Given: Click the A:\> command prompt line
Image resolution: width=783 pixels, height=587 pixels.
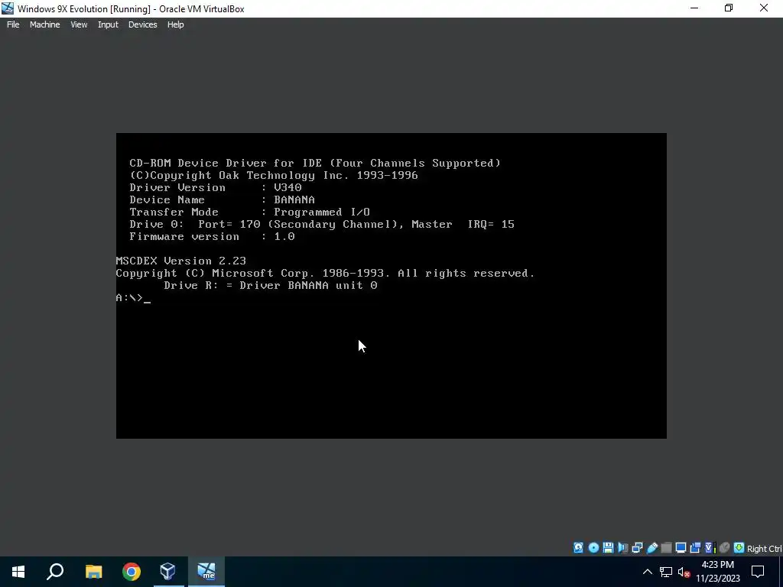Looking at the screenshot, I should (133, 298).
